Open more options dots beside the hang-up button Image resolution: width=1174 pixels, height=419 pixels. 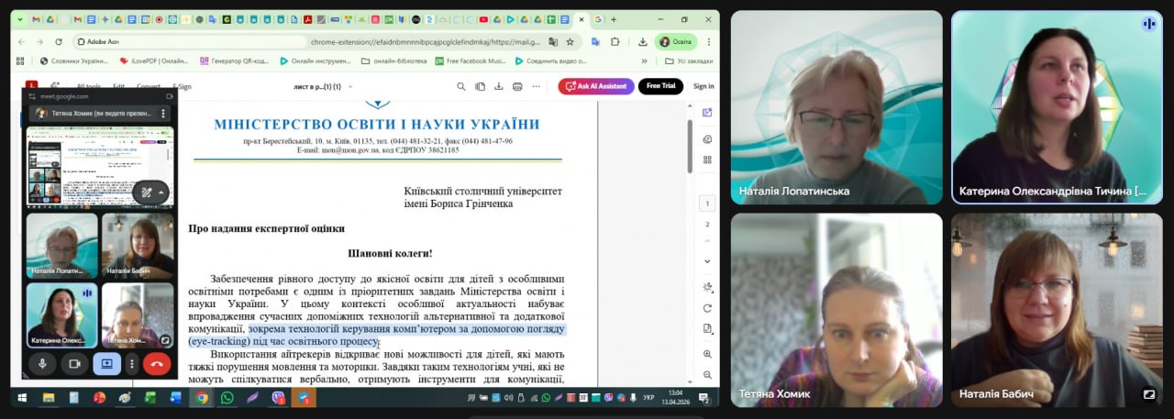(132, 364)
